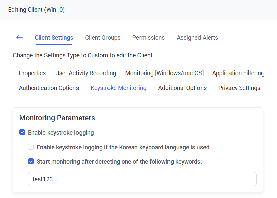Viewport: 277px width, 198px height.
Task: Switch to the Client Settings tab
Action: point(54,38)
